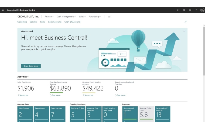Open the Ongoing Purchase Invoices tile
This screenshot has width=205, height=129.
click(94, 114)
